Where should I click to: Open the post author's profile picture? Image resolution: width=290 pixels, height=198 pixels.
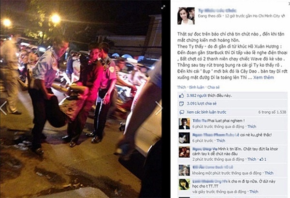pyautogui.click(x=186, y=16)
